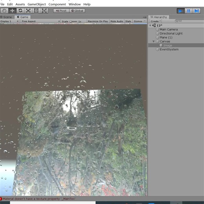Click the Image cube icon
204x204 pixels.
click(x=161, y=46)
